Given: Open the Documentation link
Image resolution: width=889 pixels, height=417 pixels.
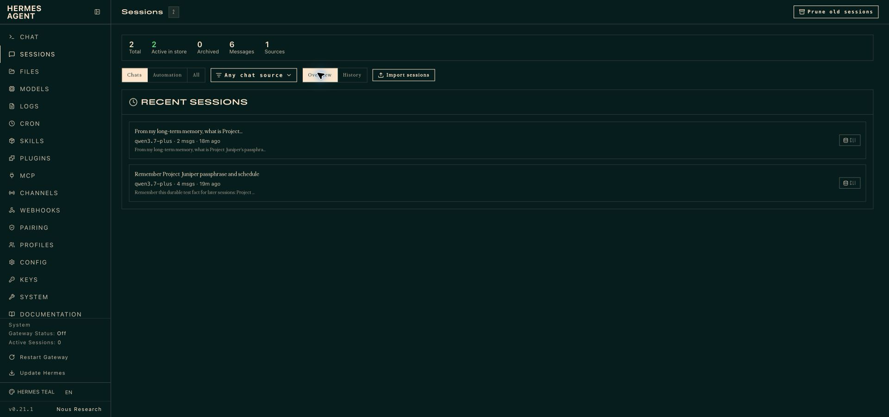Looking at the screenshot, I should point(56,313).
